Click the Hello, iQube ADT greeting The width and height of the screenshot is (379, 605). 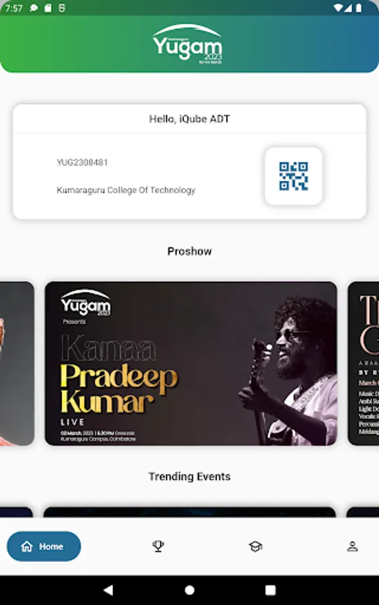tap(189, 119)
